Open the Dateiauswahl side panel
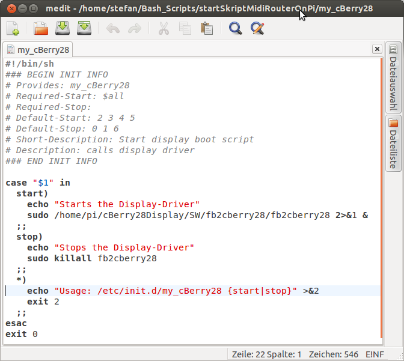 click(x=393, y=77)
